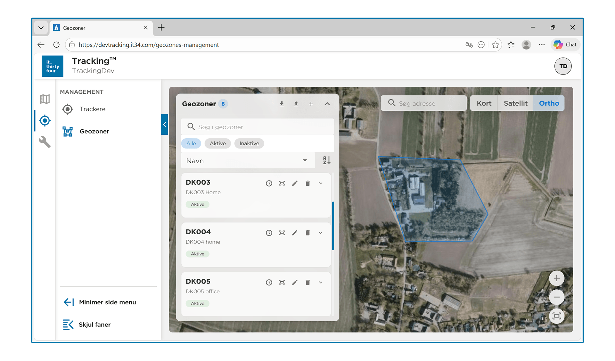615x361 pixels.
Task: Click the download geozones icon
Action: point(282,104)
